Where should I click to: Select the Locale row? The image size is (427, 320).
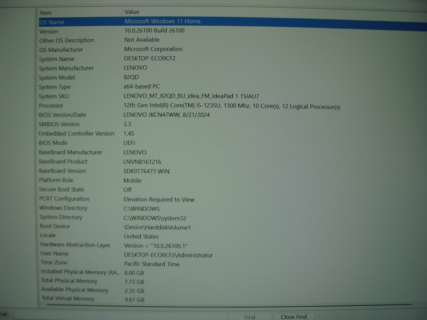click(x=48, y=235)
